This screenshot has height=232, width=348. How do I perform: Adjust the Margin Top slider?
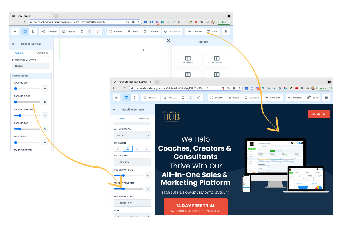[x=27, y=142]
